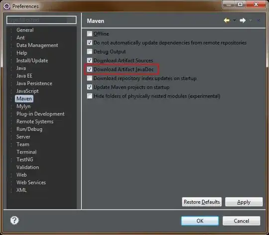Viewport: 269px width, 235px height.
Task: Toggle Do not automatically update dependencies checkbox
Action: click(x=89, y=42)
